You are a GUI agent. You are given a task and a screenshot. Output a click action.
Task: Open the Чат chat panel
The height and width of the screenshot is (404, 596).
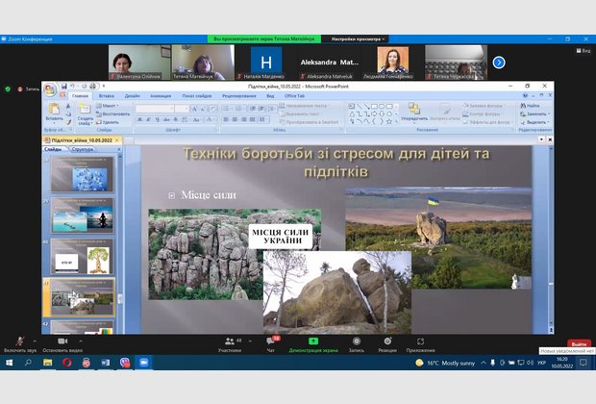[x=270, y=341]
